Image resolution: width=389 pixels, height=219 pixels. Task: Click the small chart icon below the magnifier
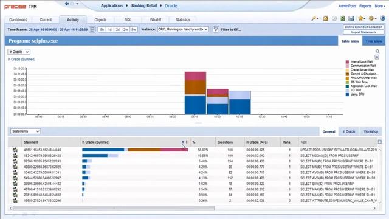[x=377, y=57]
